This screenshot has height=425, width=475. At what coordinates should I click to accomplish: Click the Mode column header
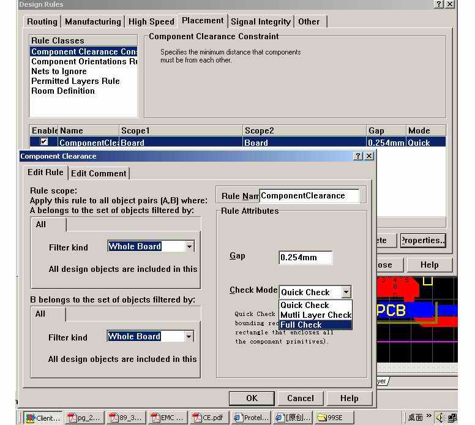click(x=425, y=130)
